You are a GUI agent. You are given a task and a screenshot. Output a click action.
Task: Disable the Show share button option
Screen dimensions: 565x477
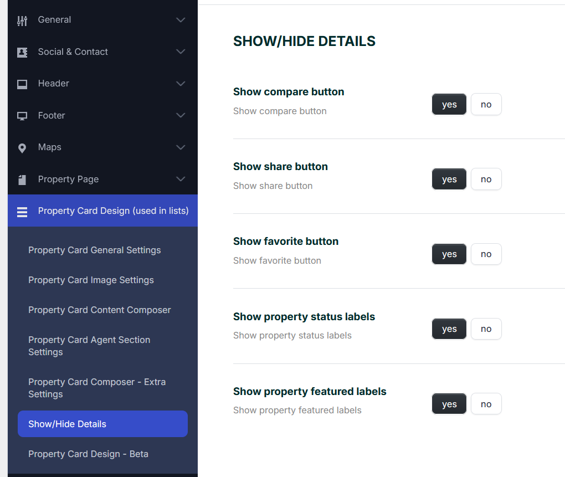click(486, 179)
